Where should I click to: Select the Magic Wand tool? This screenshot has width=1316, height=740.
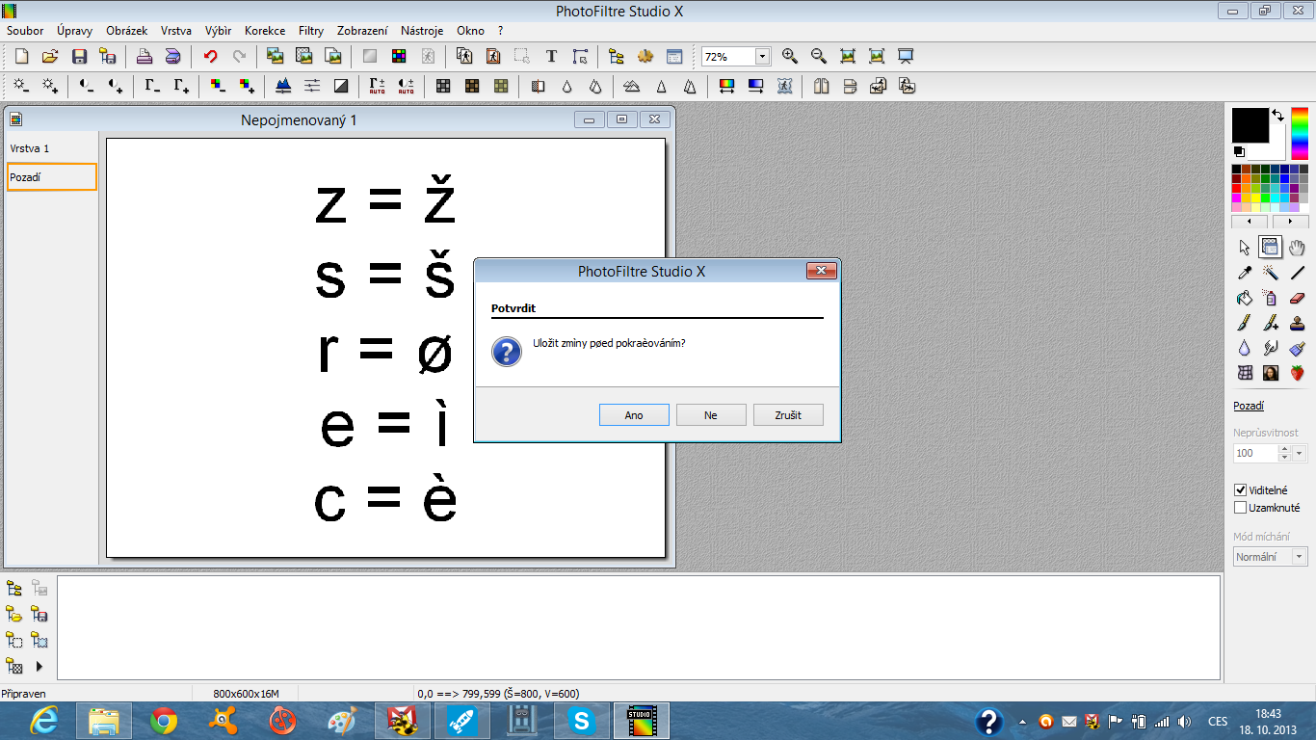coord(1271,273)
